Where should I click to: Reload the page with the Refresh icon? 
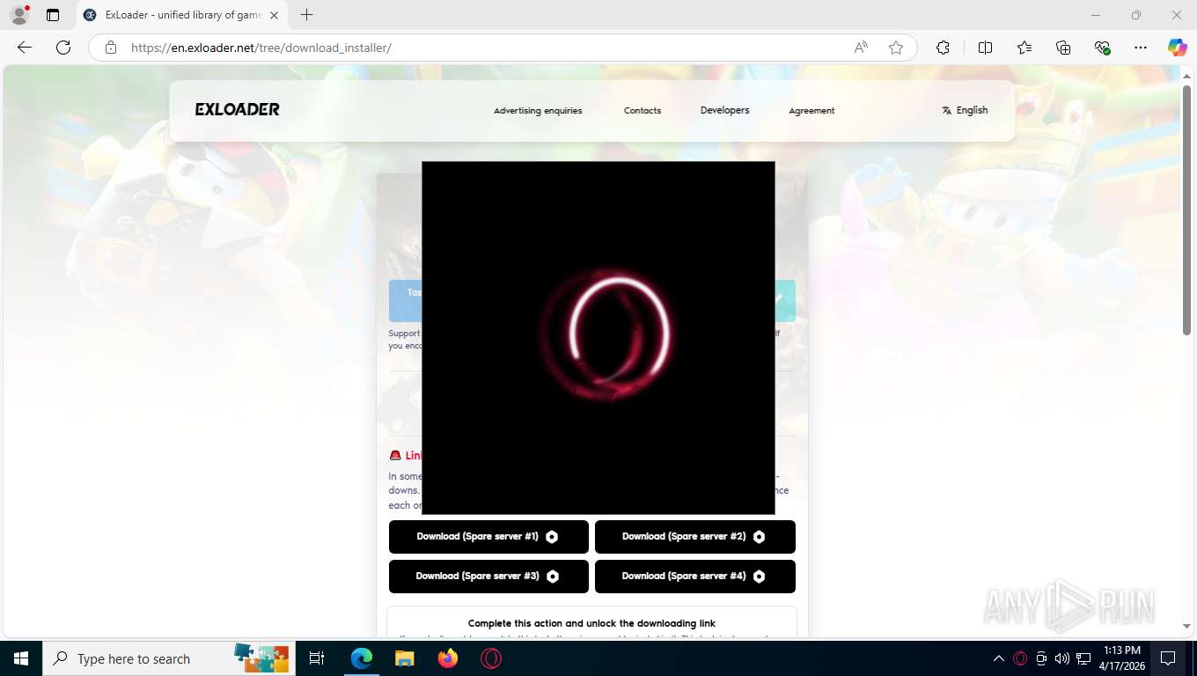pyautogui.click(x=63, y=48)
